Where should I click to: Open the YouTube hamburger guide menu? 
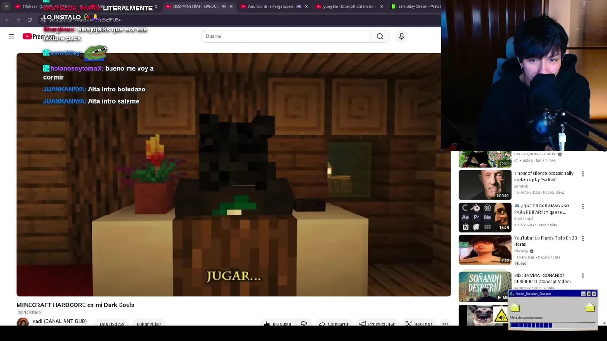[x=11, y=36]
